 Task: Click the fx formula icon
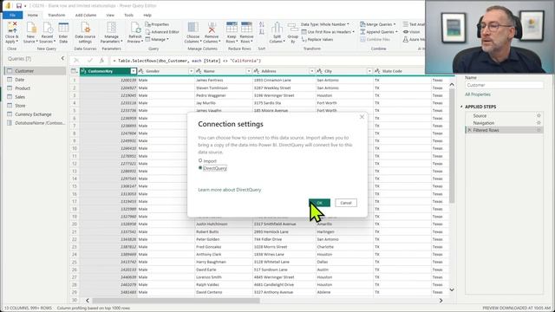[101, 61]
